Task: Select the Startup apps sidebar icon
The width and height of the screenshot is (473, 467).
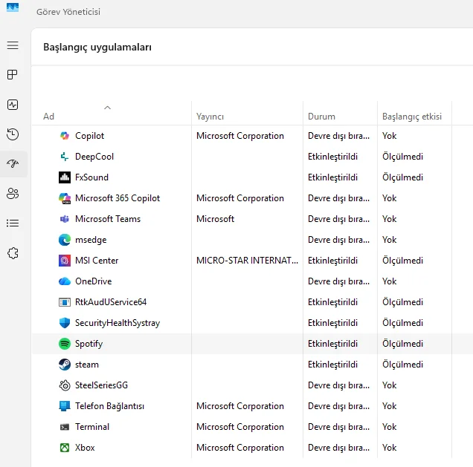Action: tap(13, 164)
